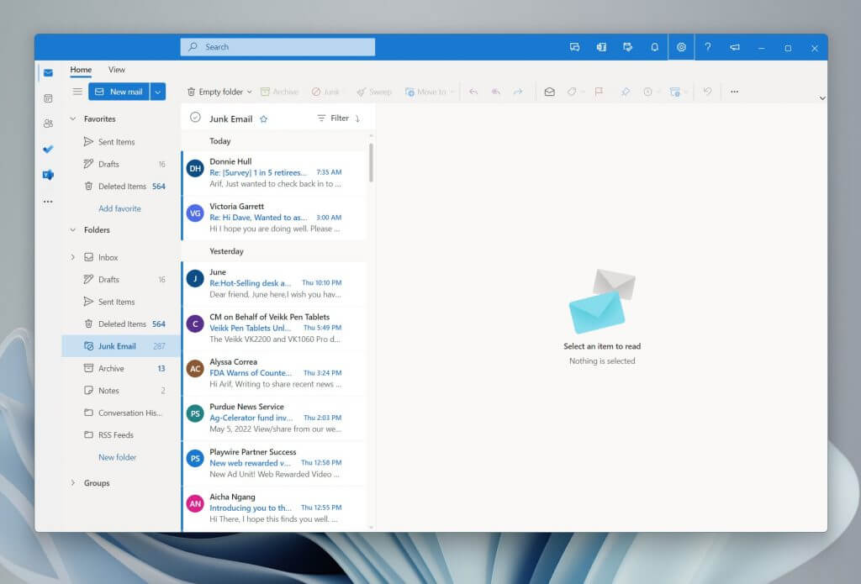The height and width of the screenshot is (584, 861).
Task: Open Sent Items under Favorites
Action: [121, 142]
